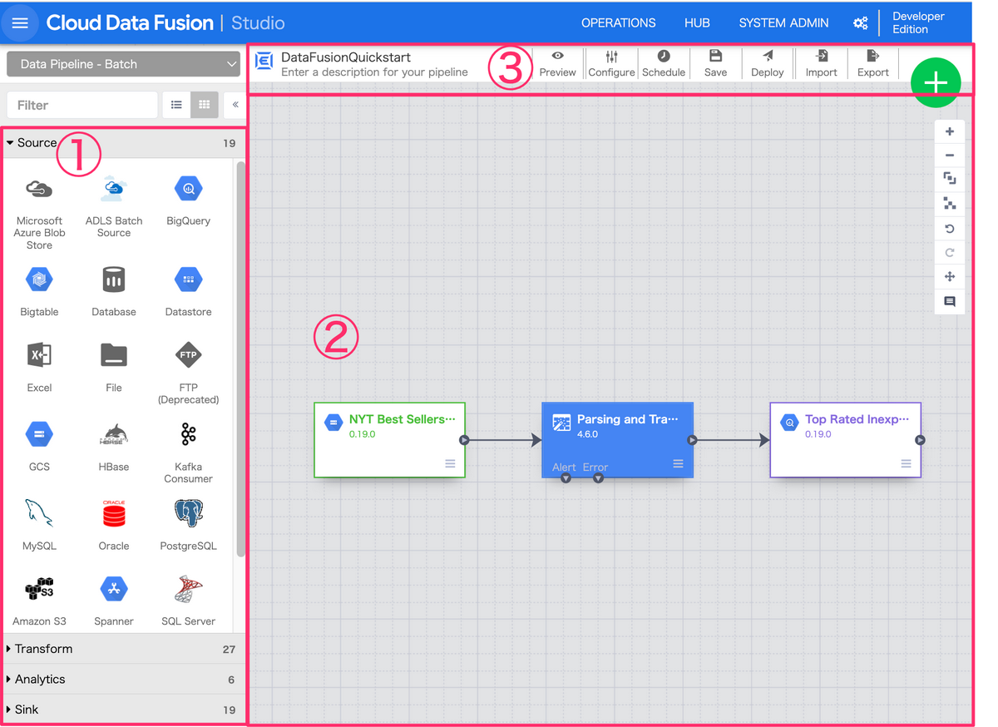Viewport: 998px width, 727px height.
Task: Deploy the pipeline
Action: [x=767, y=63]
